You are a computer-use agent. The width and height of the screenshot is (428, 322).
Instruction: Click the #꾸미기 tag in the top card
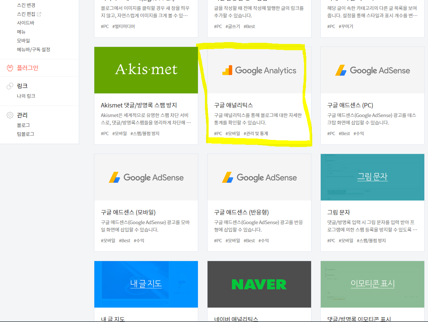(346, 27)
